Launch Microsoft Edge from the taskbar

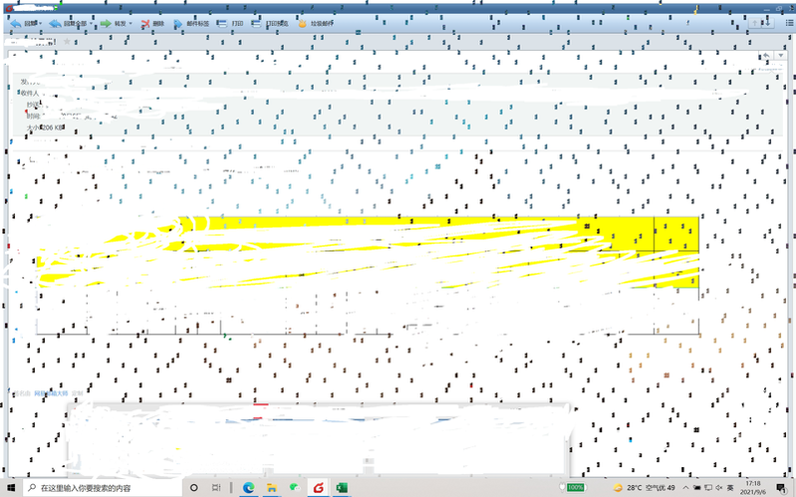coord(248,487)
